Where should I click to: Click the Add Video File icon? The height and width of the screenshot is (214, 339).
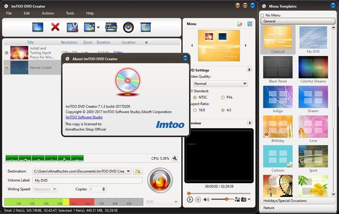[37, 27]
